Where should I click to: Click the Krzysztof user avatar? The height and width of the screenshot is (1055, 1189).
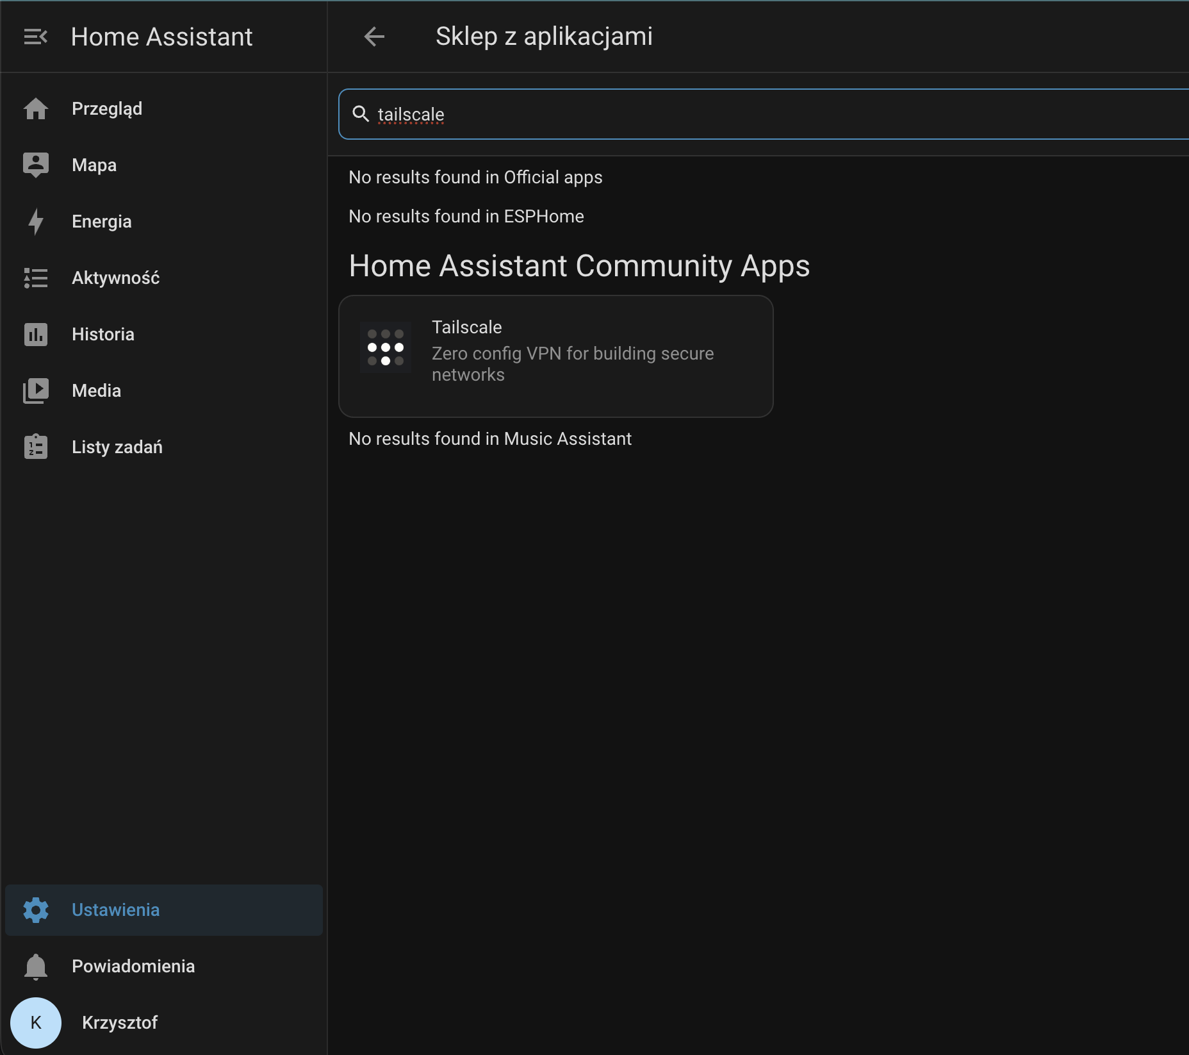(36, 1023)
